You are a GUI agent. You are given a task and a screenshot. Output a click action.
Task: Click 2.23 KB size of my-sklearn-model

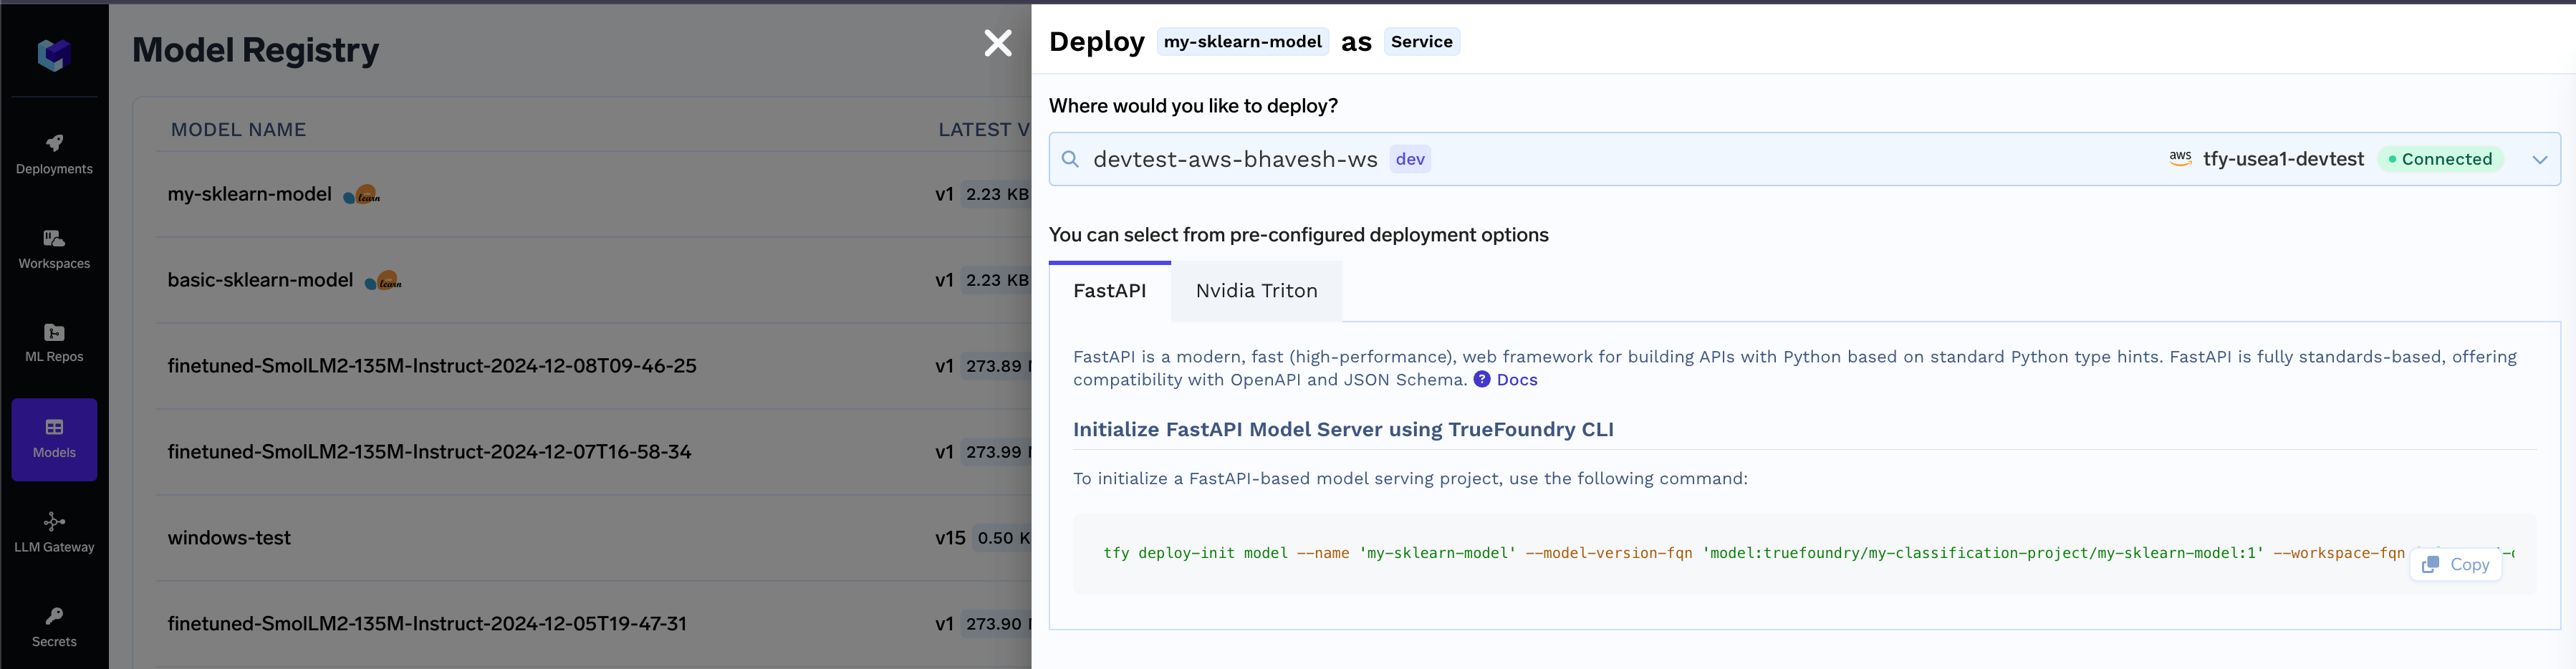(x=996, y=194)
